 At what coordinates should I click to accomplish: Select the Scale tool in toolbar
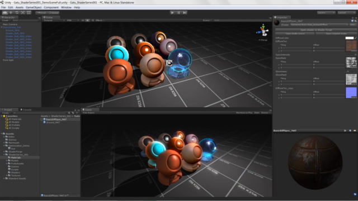[x=23, y=12]
